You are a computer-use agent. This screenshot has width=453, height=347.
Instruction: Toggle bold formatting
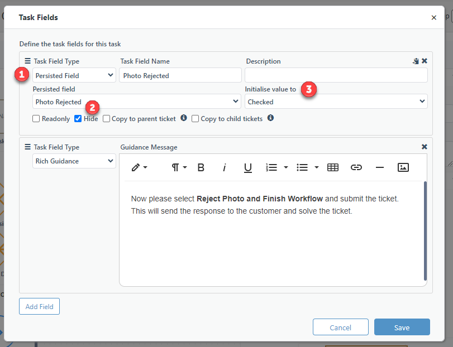click(x=201, y=167)
